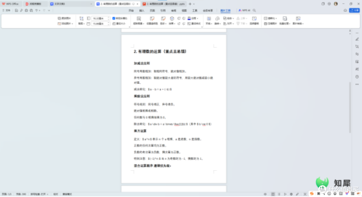This screenshot has width=362, height=197.
Task: Switch to the Tools (工具) ribbon tab
Action: 195,10
